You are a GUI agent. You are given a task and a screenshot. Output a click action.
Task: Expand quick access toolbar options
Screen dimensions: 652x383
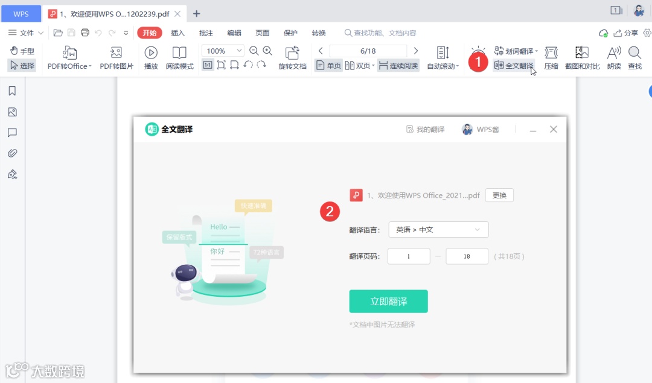coord(126,33)
